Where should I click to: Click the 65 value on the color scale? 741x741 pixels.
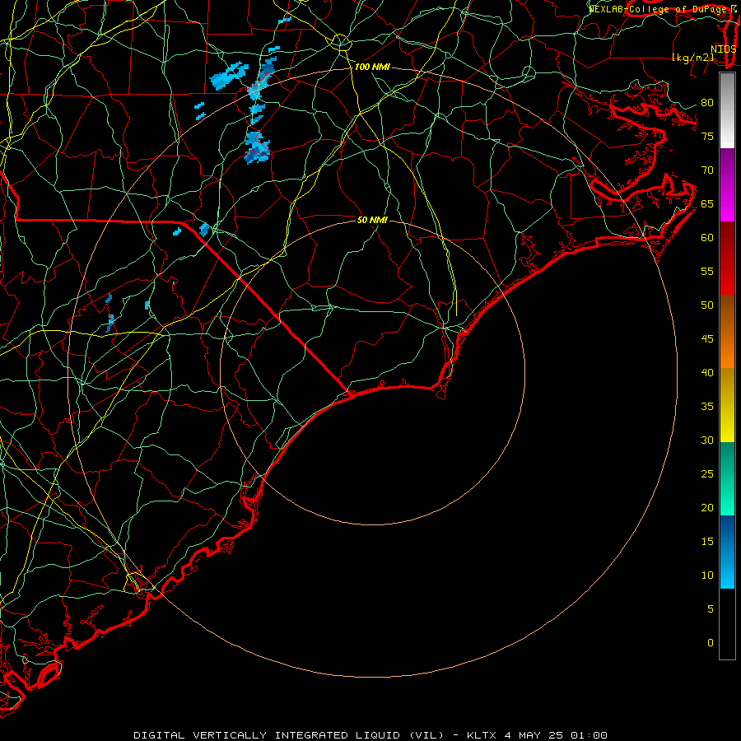[x=707, y=204]
